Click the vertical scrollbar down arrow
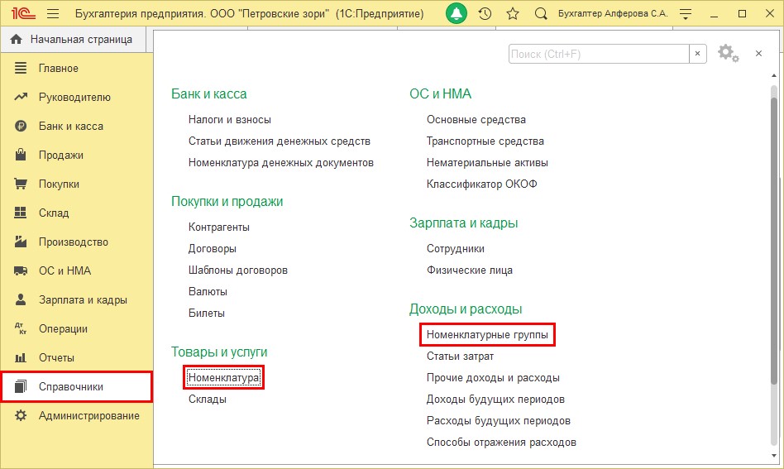The height and width of the screenshot is (469, 784). 774,456
